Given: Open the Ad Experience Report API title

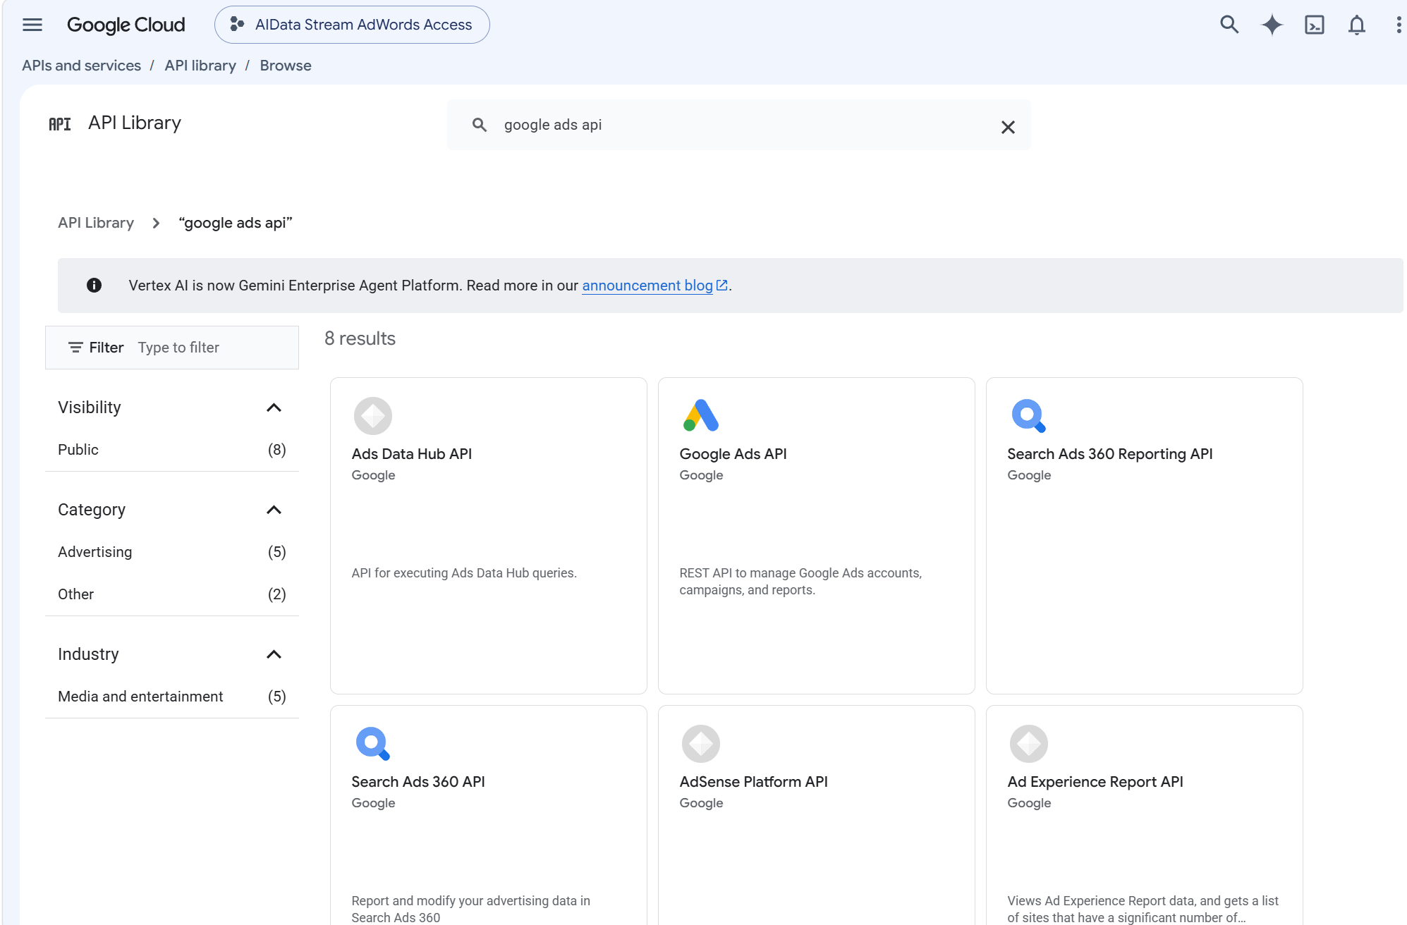Looking at the screenshot, I should (x=1095, y=782).
